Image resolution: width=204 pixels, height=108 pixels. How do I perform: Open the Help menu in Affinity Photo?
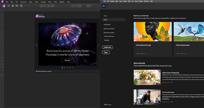click(x=68, y=2)
